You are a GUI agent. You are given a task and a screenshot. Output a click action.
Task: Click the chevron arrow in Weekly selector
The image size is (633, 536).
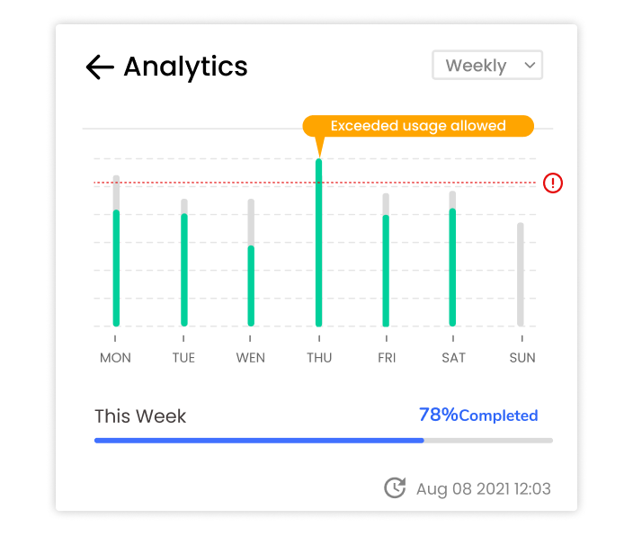(530, 65)
